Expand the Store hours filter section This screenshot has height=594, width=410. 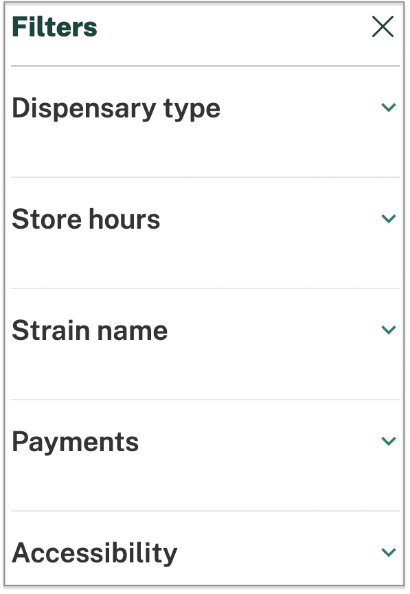(x=205, y=233)
